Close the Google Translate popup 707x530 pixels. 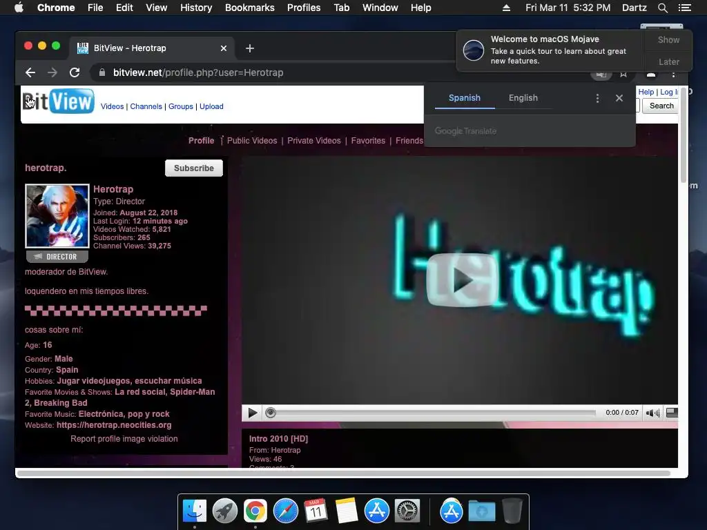click(x=619, y=98)
